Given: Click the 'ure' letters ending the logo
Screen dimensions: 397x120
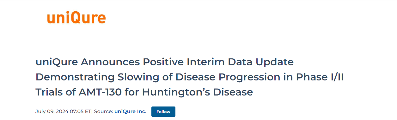Looking at the screenshot, I should tap(95, 19).
